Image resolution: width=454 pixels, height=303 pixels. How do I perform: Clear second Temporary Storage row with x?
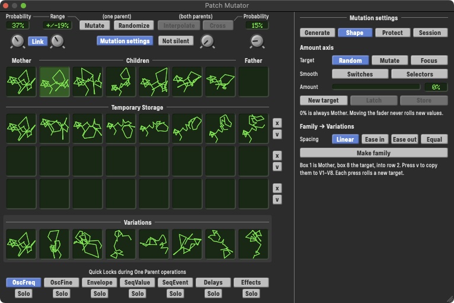pos(277,156)
